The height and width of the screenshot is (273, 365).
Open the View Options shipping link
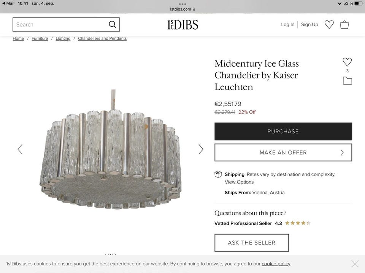[239, 182]
